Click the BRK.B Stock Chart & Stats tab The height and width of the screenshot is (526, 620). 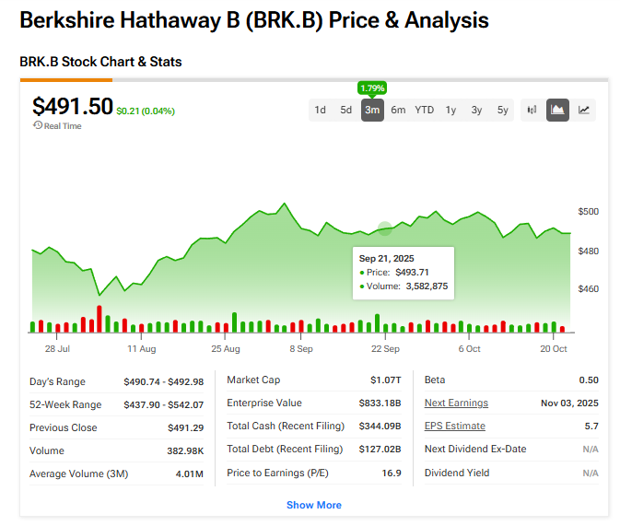(x=100, y=62)
